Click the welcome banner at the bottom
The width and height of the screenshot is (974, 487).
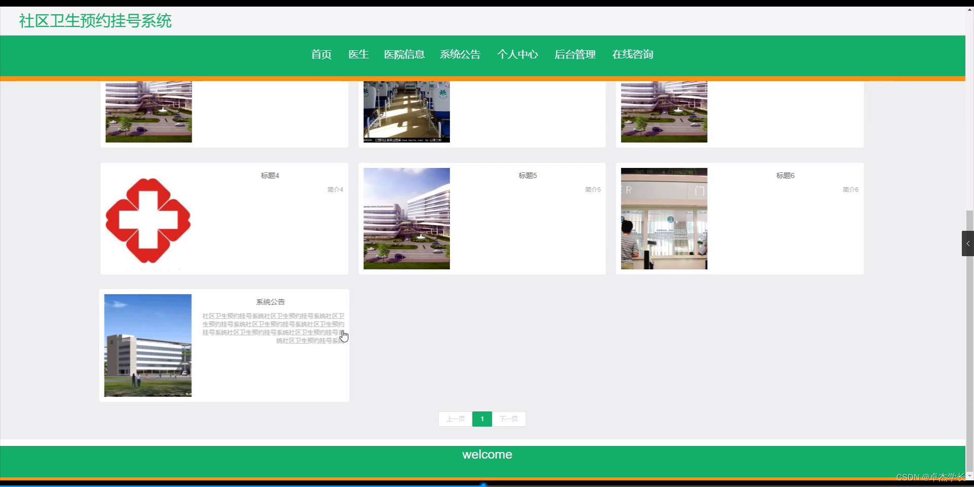(486, 454)
